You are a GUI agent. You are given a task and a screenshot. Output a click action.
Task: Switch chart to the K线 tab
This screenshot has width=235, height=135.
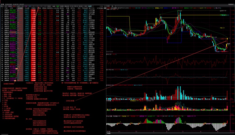click(x=112, y=6)
